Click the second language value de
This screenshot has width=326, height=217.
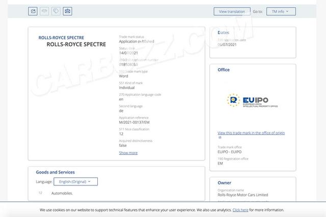[121, 111]
